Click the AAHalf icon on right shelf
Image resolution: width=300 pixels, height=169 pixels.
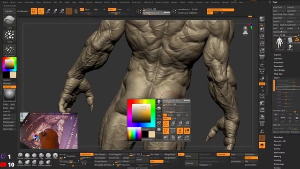point(262,51)
